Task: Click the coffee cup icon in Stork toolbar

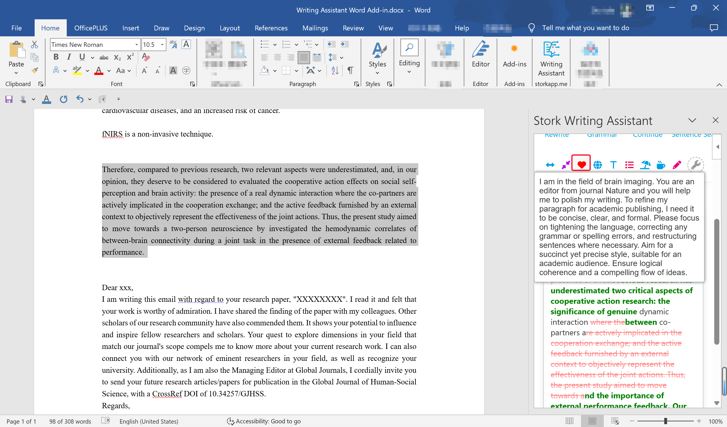Action: (661, 165)
